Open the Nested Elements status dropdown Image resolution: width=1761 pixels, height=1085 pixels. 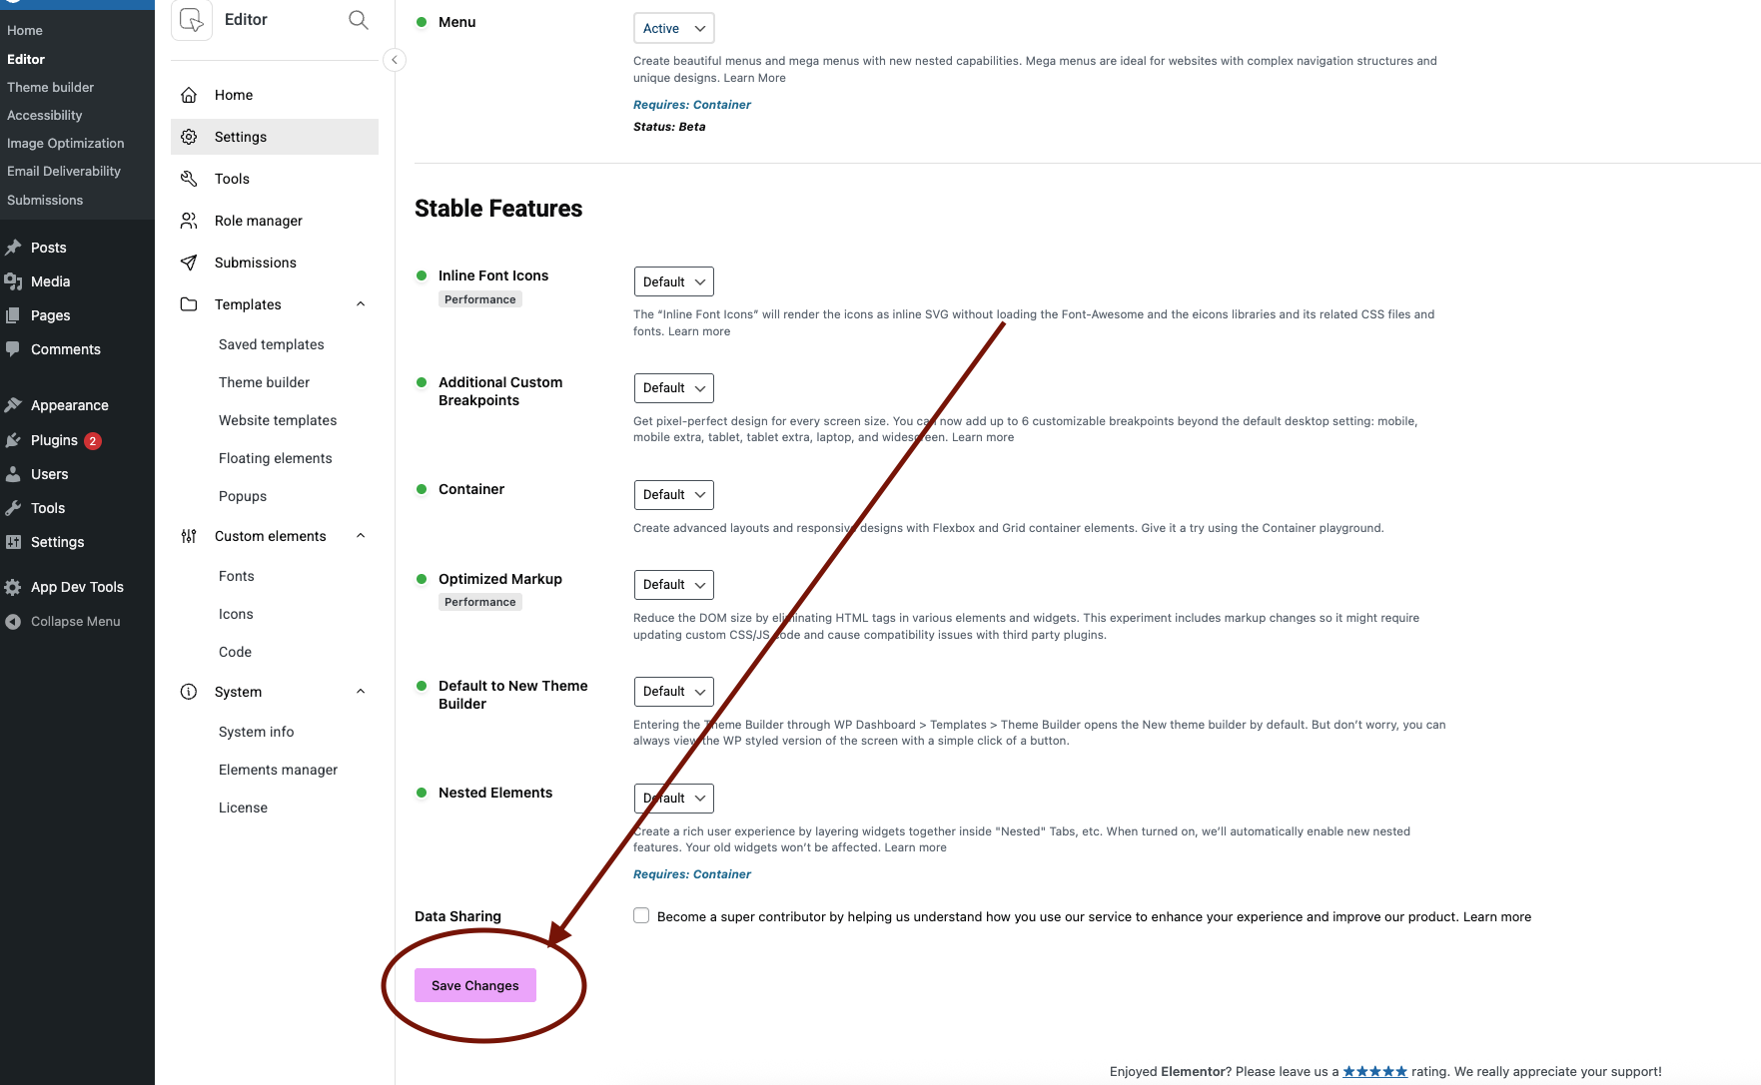(x=674, y=799)
